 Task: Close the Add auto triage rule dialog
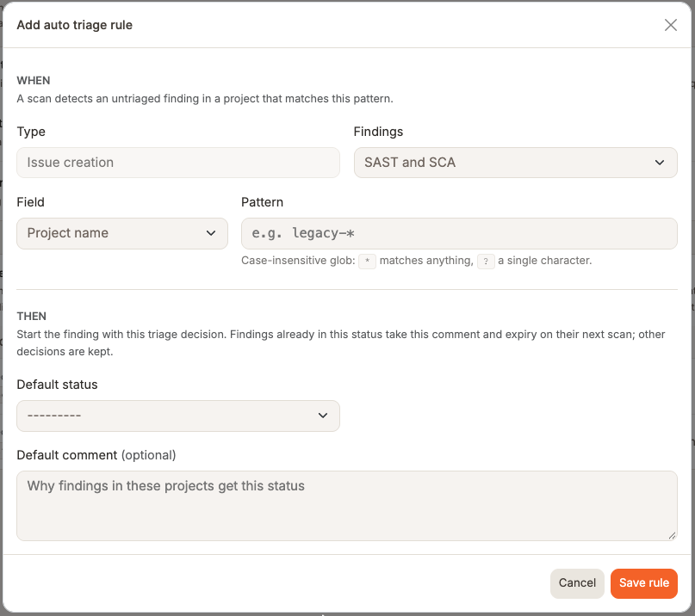tap(670, 25)
